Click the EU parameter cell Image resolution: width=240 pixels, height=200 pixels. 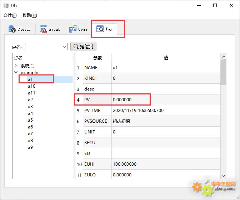[97, 153]
